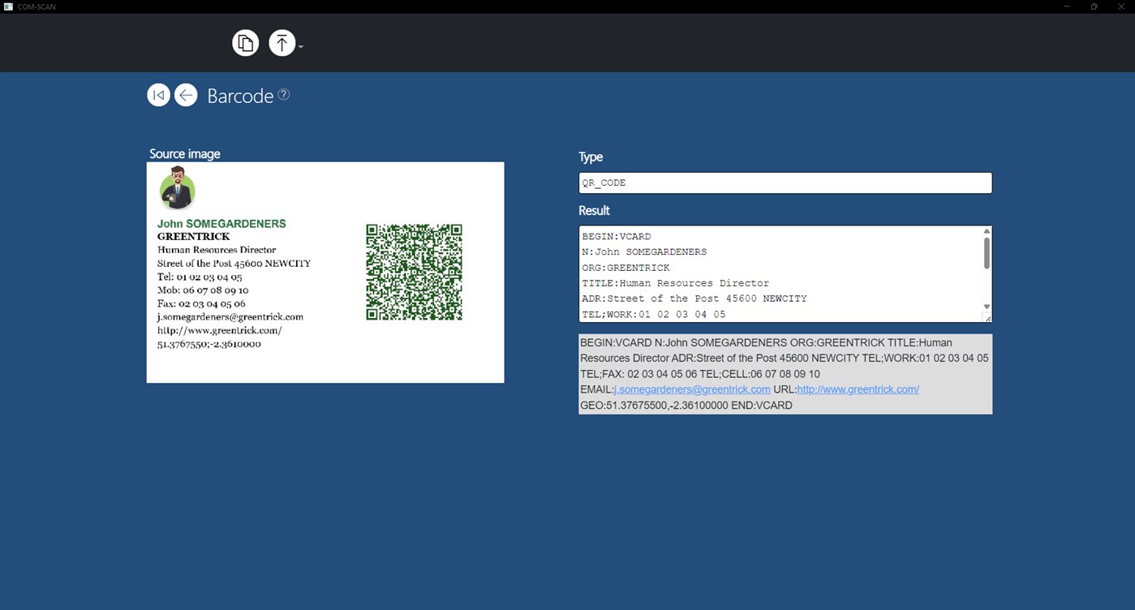Click 'TEL;WORK:01 02 03 04 05' result line
Viewport: 1135px width, 610px height.
[x=653, y=314]
